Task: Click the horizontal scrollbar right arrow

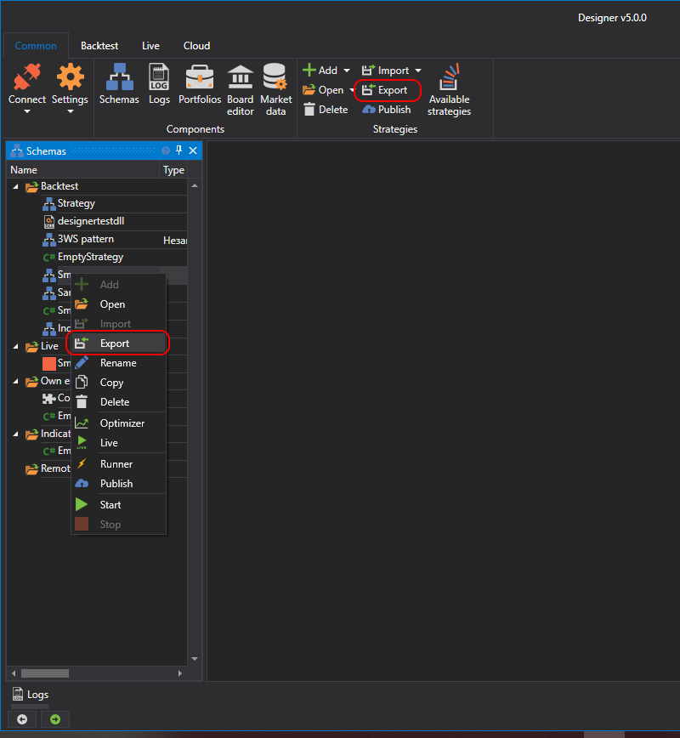Action: coord(180,673)
